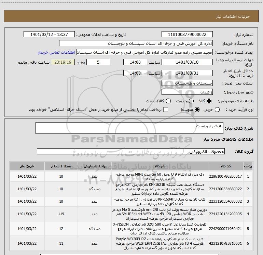Click the general description box به شرح پیوست
The image size is (263, 255).
coord(129,128)
